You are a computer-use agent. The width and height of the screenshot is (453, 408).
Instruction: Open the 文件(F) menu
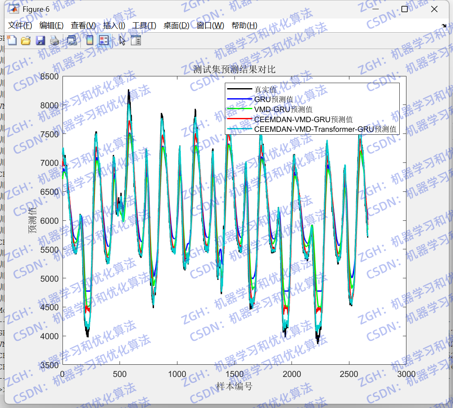point(20,26)
